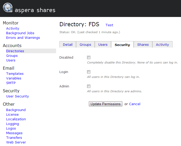Click the 'Status: OK' status text

click(90, 32)
